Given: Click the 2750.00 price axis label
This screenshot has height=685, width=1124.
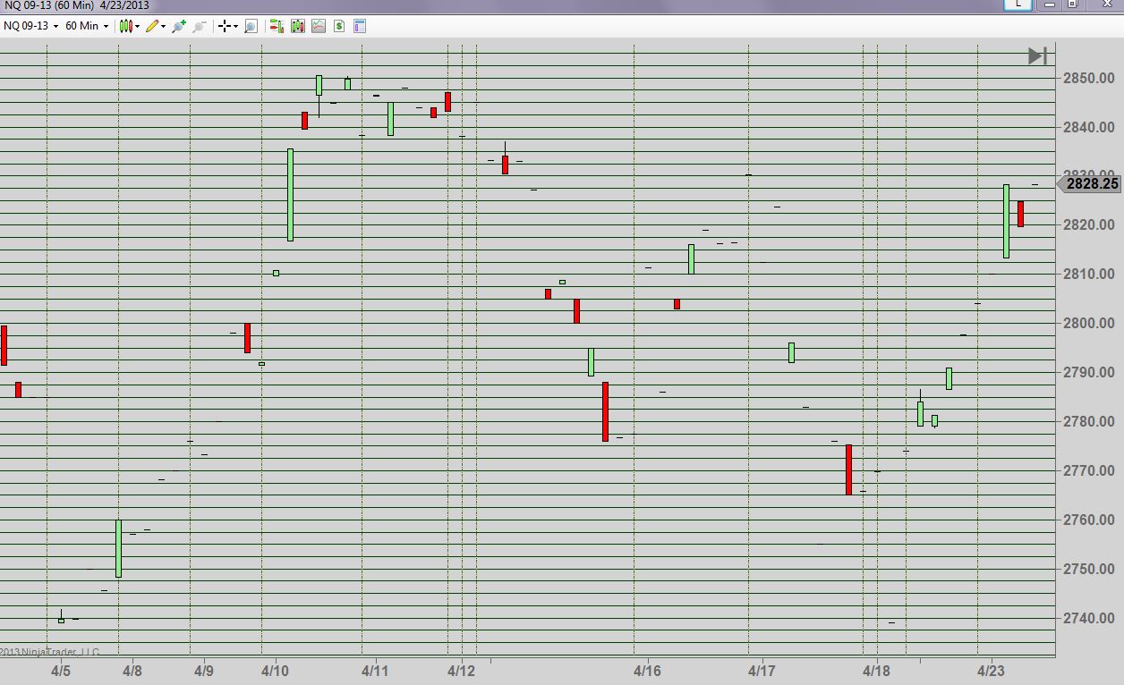Looking at the screenshot, I should (1089, 569).
